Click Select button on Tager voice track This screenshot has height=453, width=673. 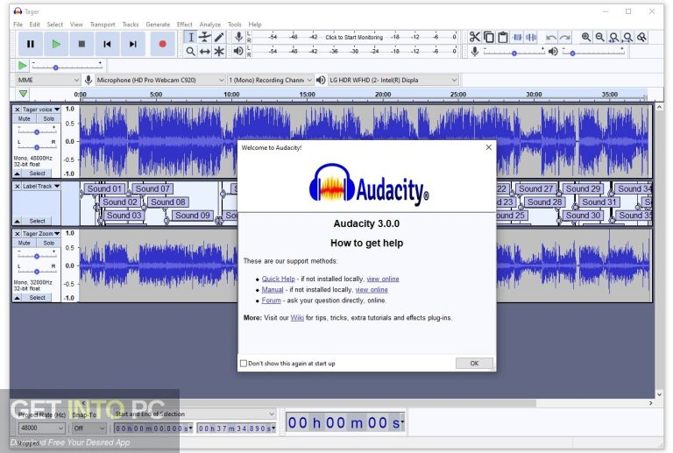(38, 173)
